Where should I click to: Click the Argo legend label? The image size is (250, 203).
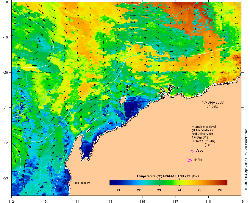pos(200,151)
